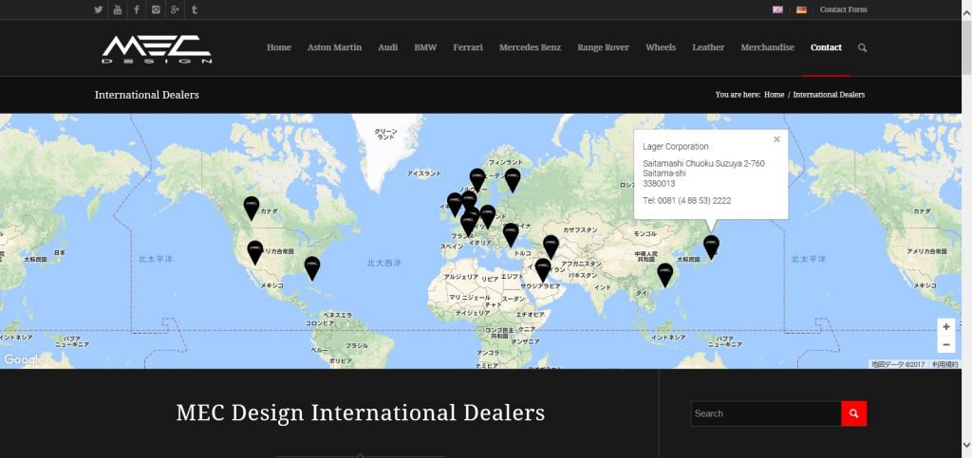
Task: Switch language with UK flag icon
Action: (777, 9)
